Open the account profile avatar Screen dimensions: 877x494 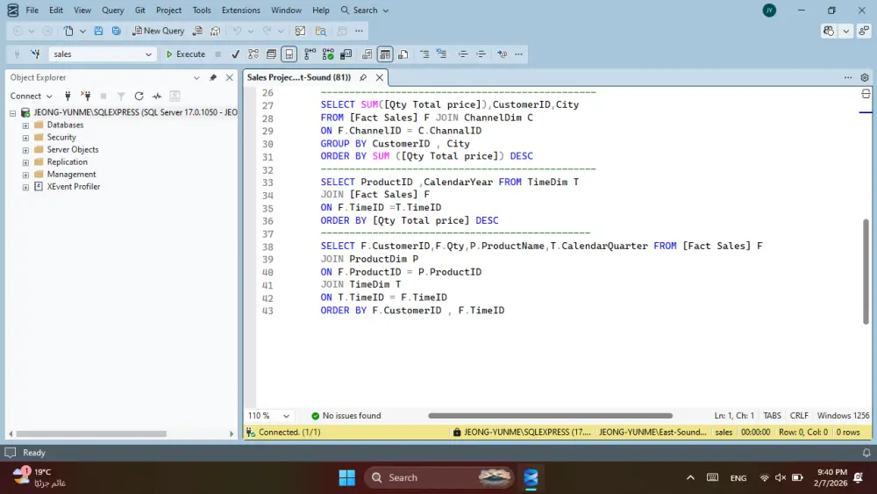(769, 10)
